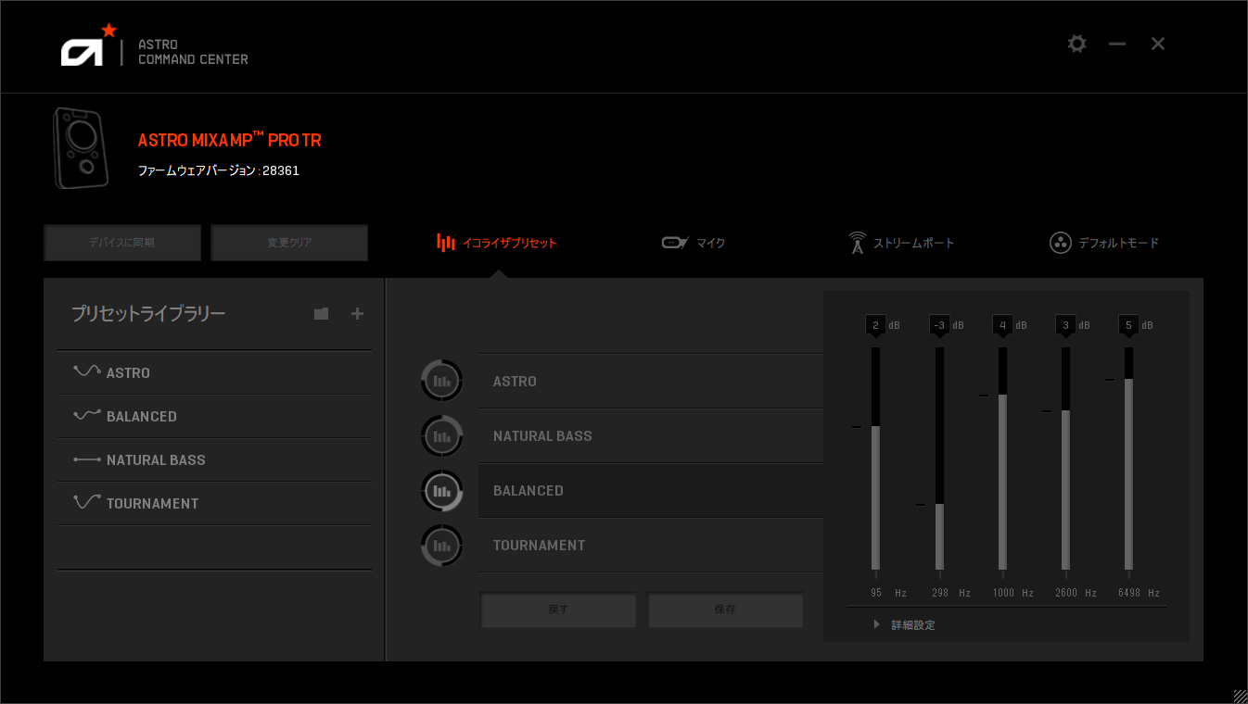Click the デバイスに同期 button
The image size is (1248, 704).
click(x=122, y=243)
